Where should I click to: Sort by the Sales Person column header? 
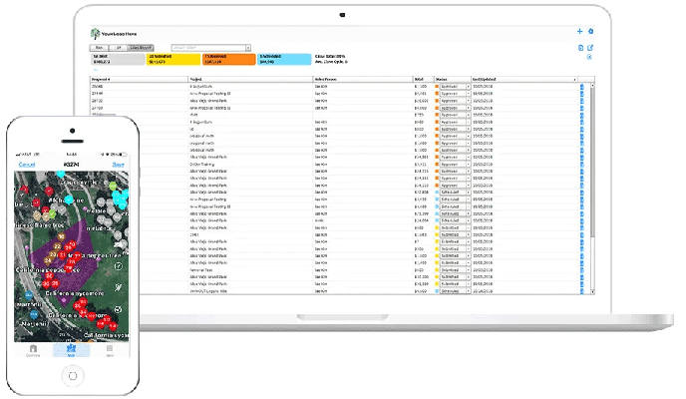[363, 79]
